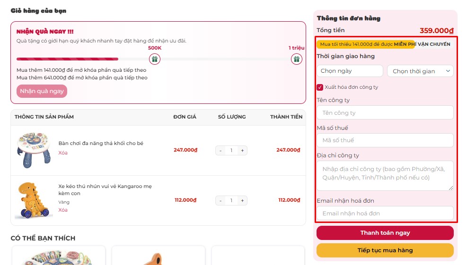Viewport: 467px width, 265px height.
Task: Remove Bàn chơi đa năng via Xóa
Action: pos(63,153)
